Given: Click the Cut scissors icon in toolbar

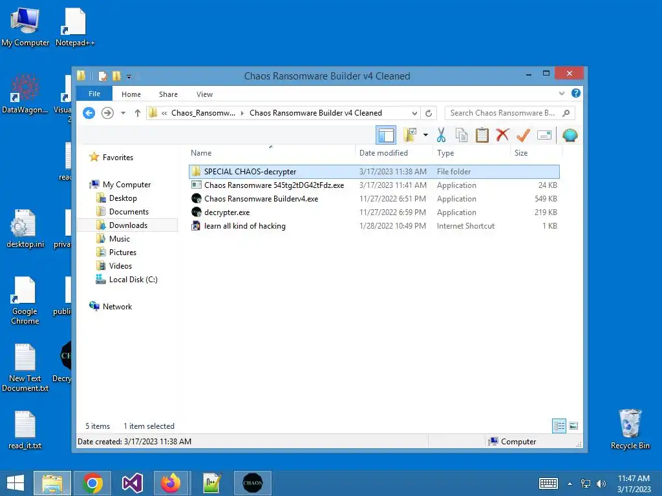Looking at the screenshot, I should (x=441, y=136).
